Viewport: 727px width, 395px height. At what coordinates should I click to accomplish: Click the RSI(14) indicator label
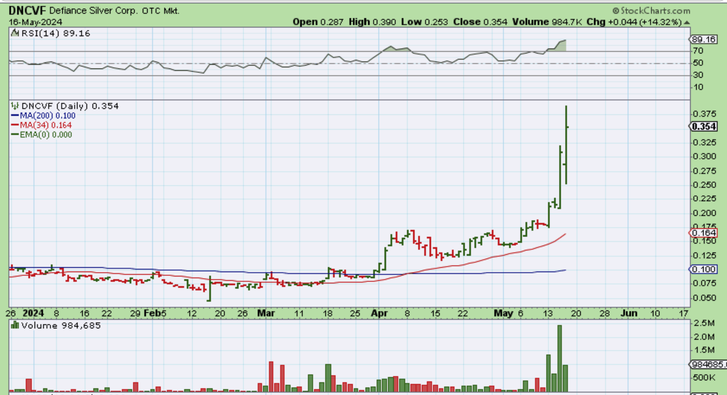coord(41,33)
